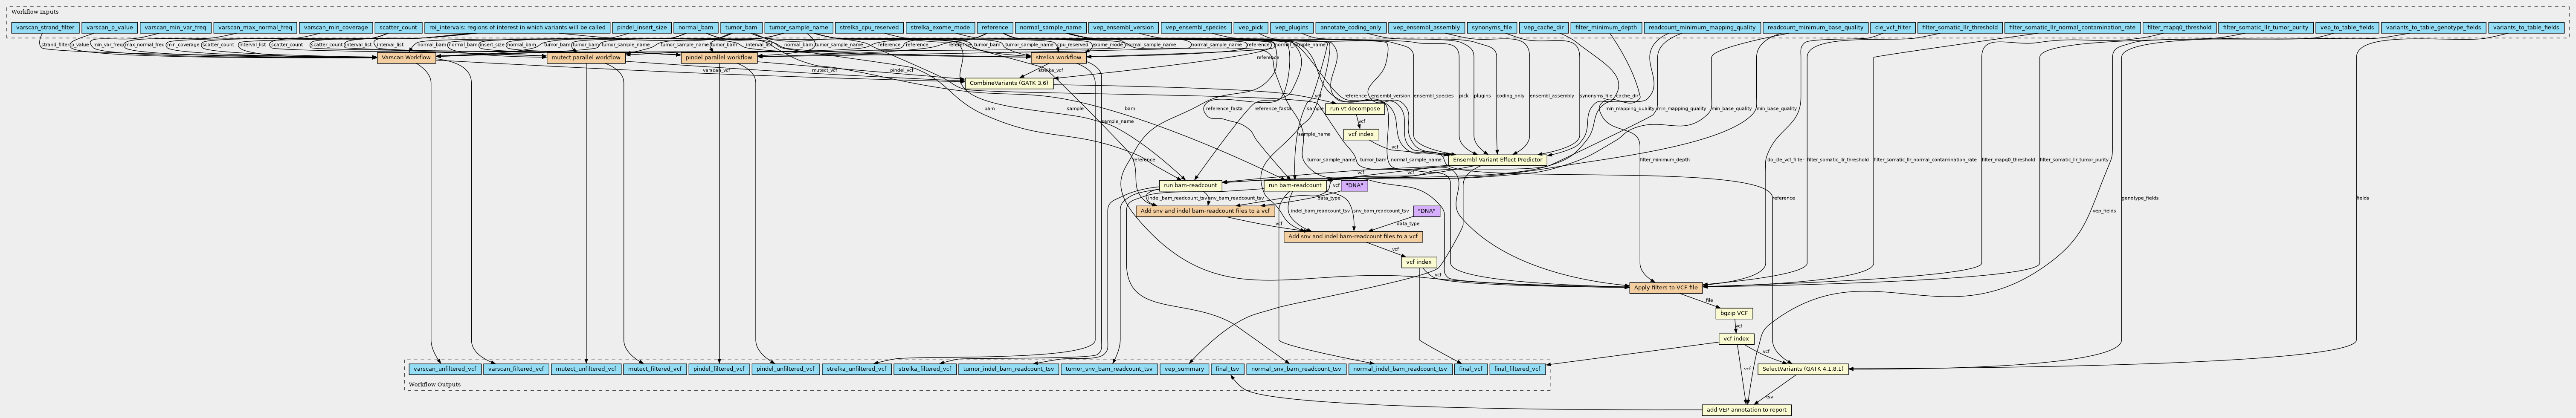Click the pindel_insert_size input node
Image resolution: width=2576 pixels, height=418 pixels.
coord(641,28)
